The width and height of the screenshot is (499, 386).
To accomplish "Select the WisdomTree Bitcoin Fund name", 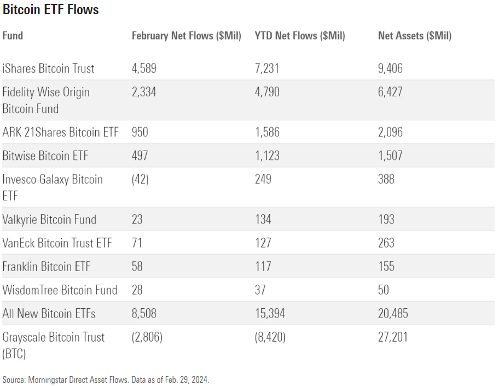I will tap(60, 290).
